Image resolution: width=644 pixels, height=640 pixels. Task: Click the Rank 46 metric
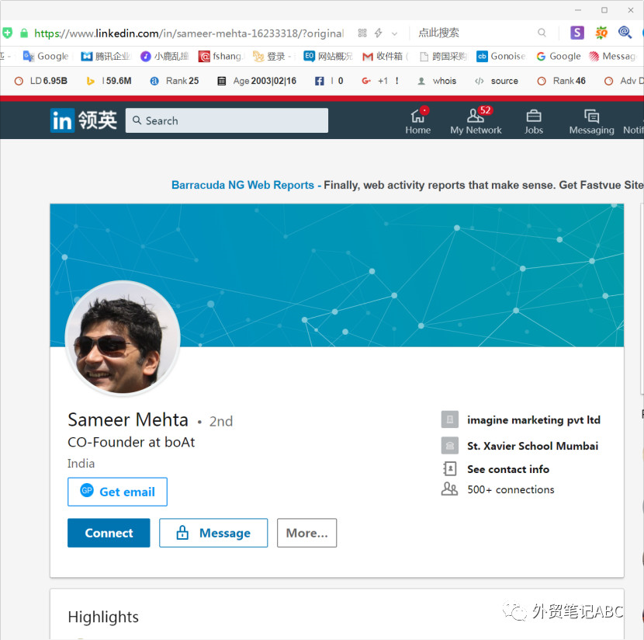pyautogui.click(x=562, y=81)
